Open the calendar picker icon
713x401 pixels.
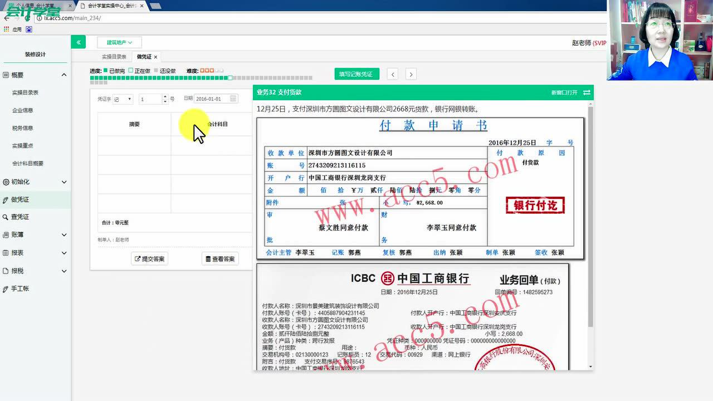tap(233, 99)
